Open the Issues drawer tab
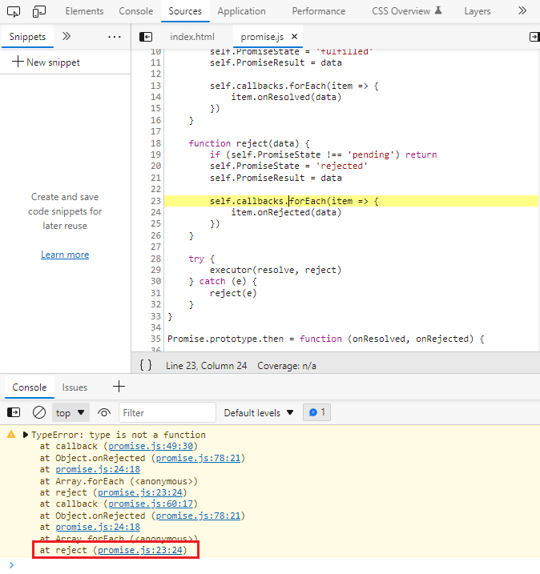 point(75,387)
